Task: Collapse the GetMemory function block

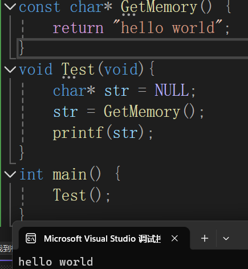Action: pyautogui.click(x=10, y=7)
